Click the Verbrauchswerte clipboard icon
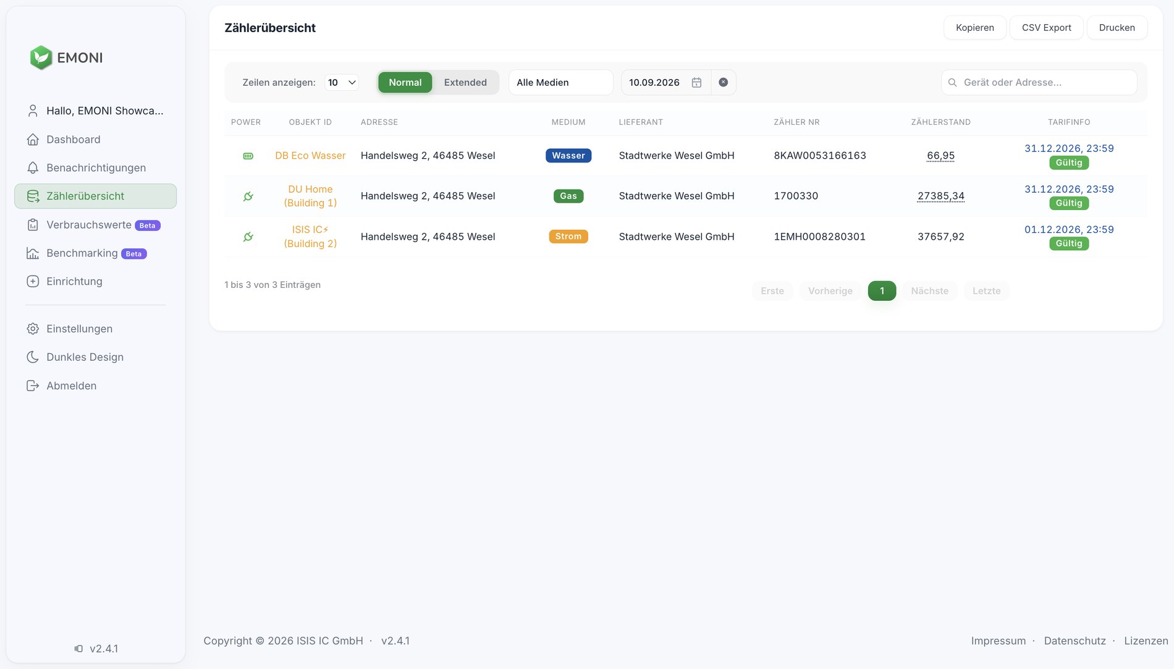 pos(33,225)
